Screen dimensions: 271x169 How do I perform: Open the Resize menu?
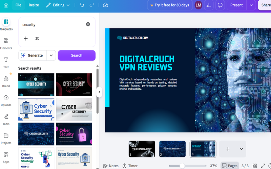tap(34, 5)
